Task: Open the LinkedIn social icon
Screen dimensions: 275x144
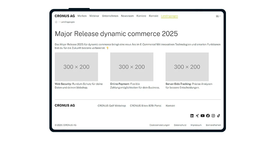Action: [192, 116]
